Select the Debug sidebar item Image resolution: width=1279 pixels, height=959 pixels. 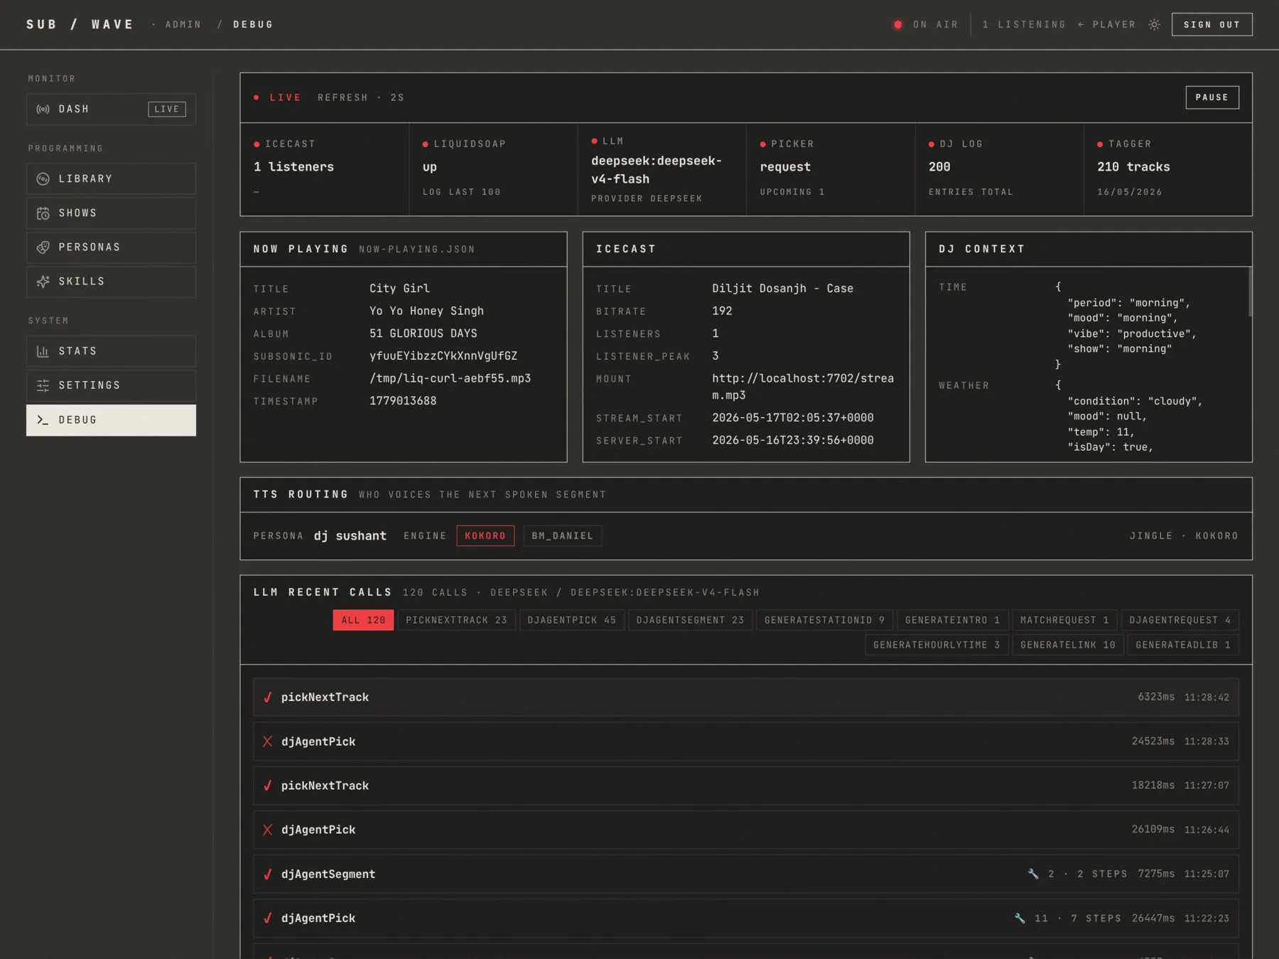click(x=111, y=420)
